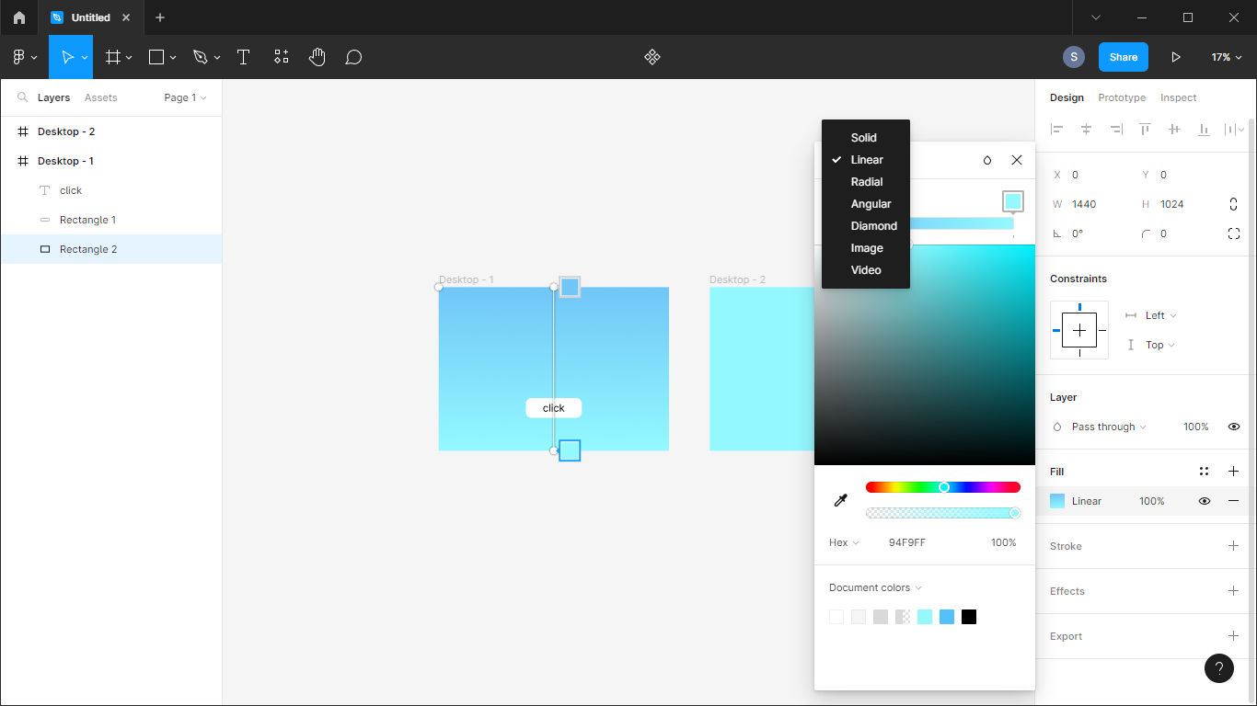The image size is (1257, 706).
Task: Open the help and resources button
Action: 1219,668
